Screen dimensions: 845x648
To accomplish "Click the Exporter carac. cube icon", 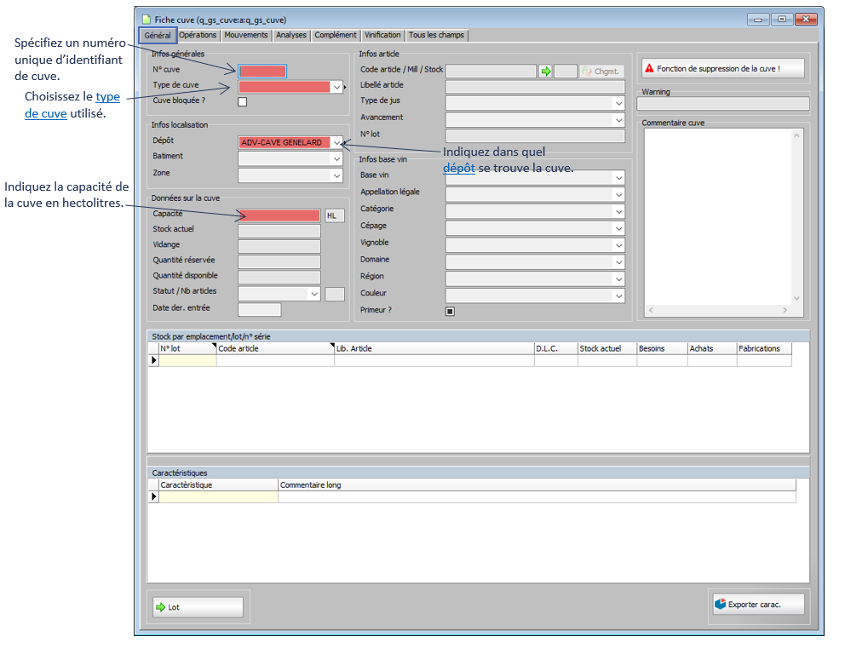I will tap(720, 605).
